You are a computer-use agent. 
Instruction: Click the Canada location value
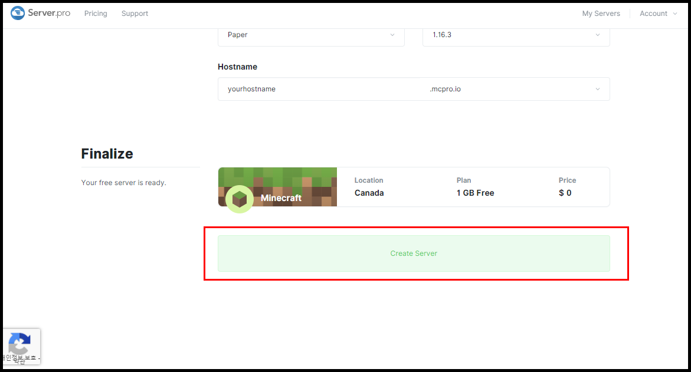pyautogui.click(x=369, y=193)
